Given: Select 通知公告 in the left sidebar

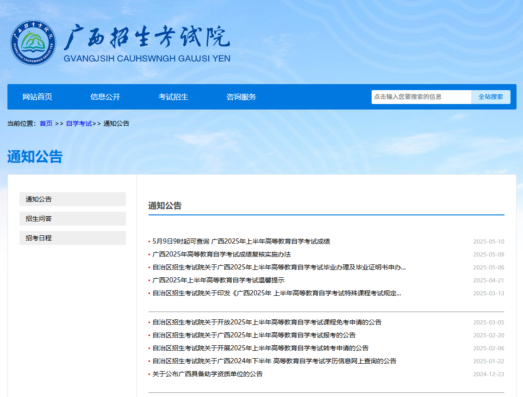Looking at the screenshot, I should (73, 199).
